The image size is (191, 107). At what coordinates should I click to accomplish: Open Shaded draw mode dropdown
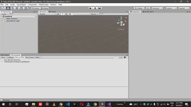pyautogui.click(x=47, y=14)
